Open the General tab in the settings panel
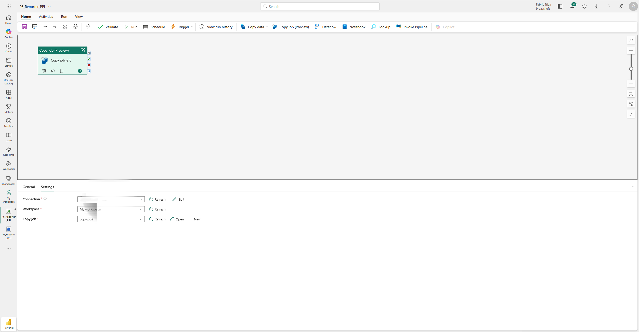The image size is (639, 332). pyautogui.click(x=29, y=187)
